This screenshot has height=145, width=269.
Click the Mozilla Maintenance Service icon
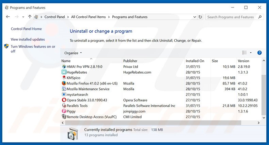pos(64,89)
